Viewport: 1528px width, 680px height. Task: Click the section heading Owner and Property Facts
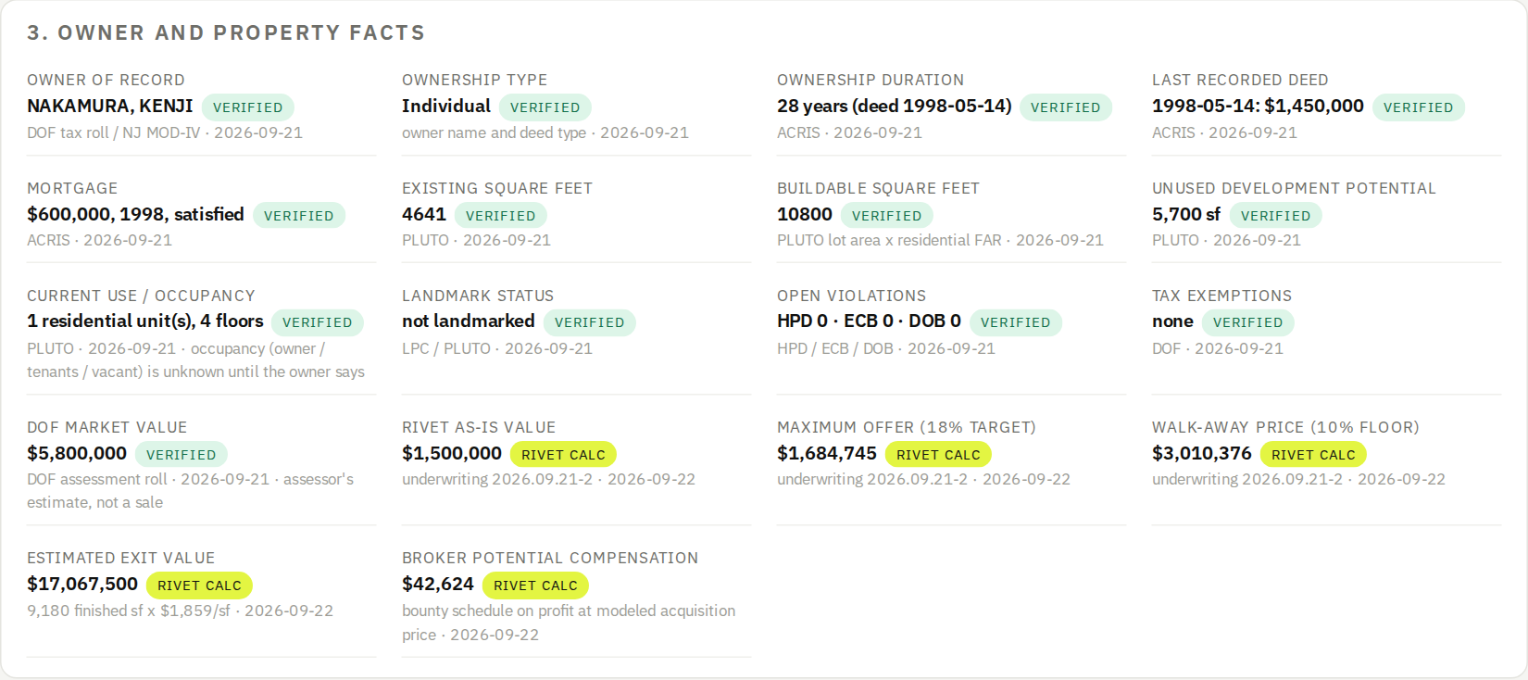point(226,33)
